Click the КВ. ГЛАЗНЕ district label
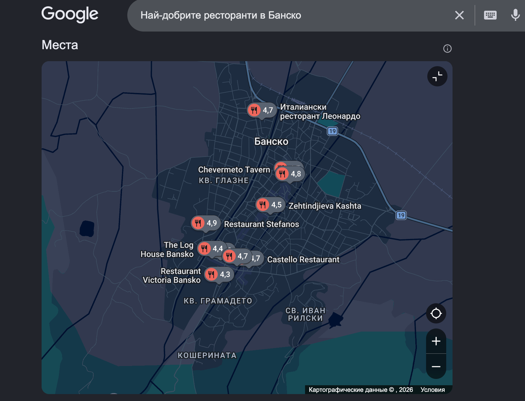525x401 pixels. (x=224, y=180)
